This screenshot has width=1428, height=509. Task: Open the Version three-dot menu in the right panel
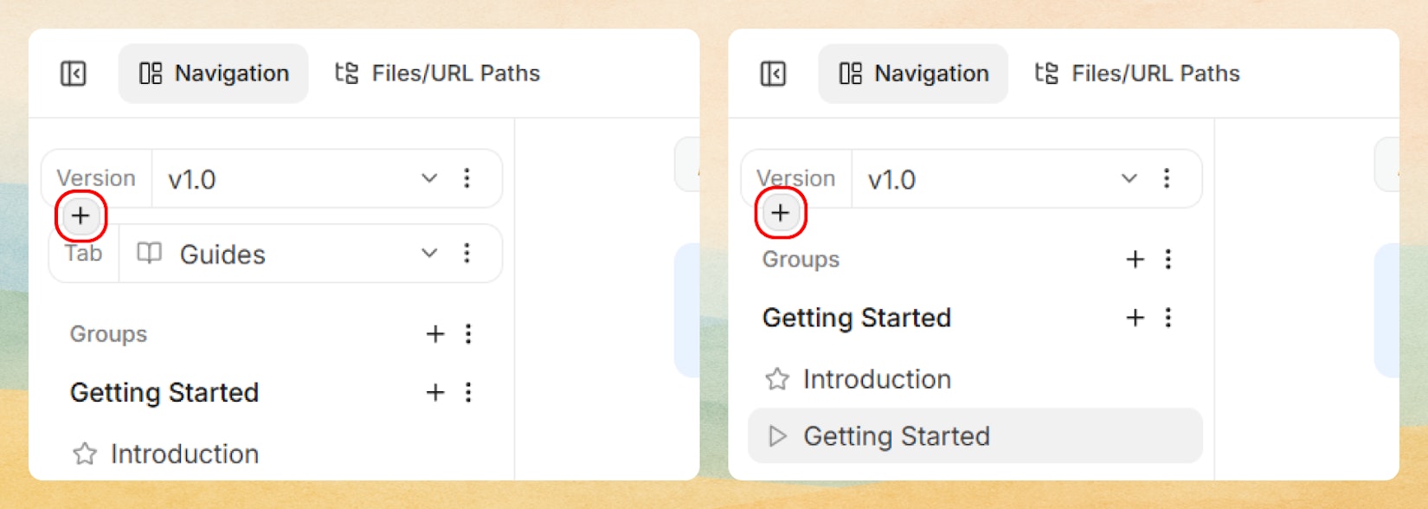coord(1167,178)
